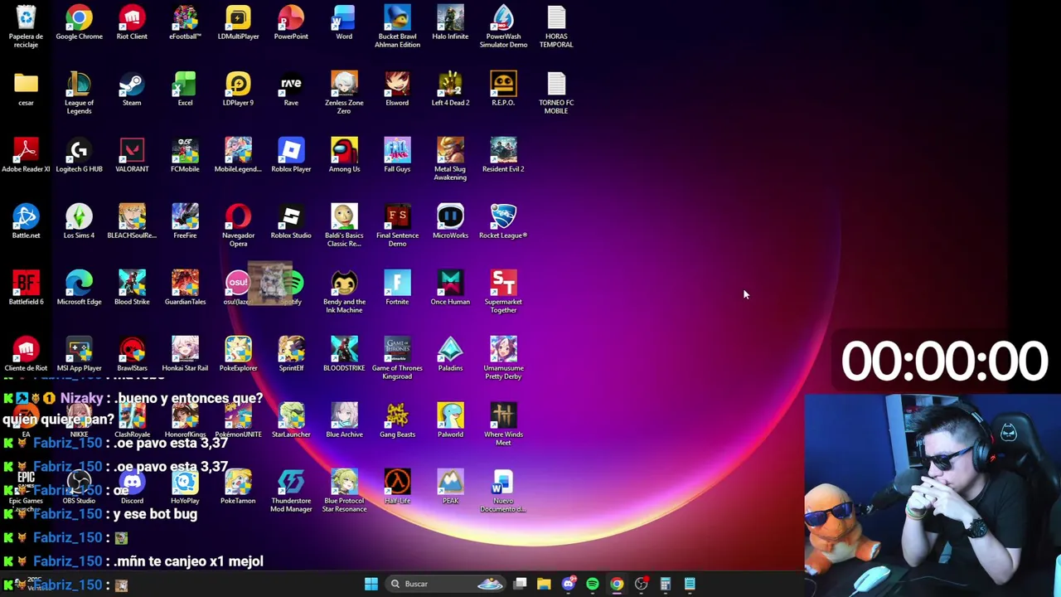Select the Honkai Star Rail icon
Viewport: 1061px width, 597px height.
tap(185, 355)
